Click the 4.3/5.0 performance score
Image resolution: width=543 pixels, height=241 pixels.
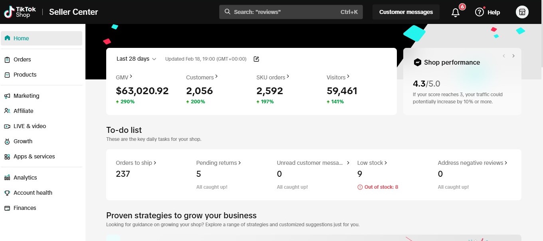[426, 84]
